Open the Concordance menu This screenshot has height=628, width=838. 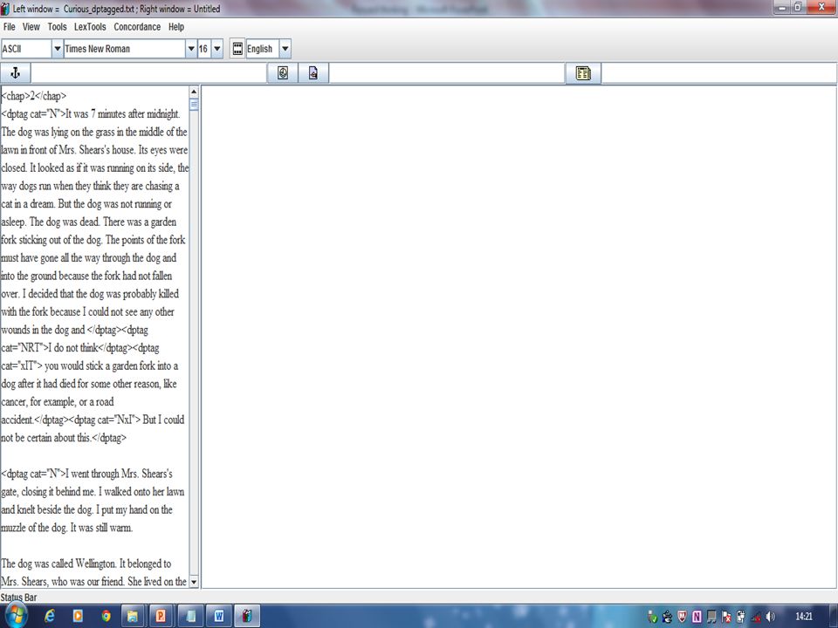tap(137, 27)
